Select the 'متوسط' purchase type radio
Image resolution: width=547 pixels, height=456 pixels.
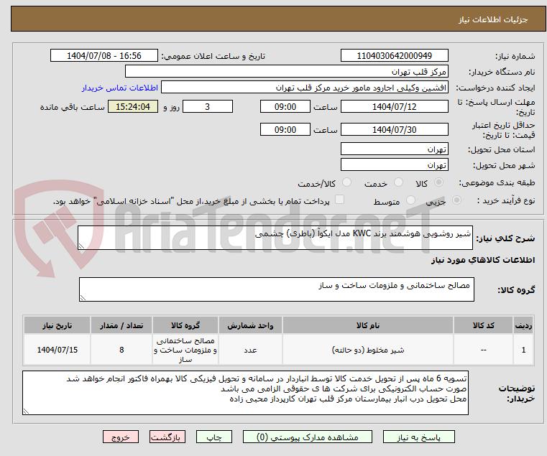pyautogui.click(x=410, y=200)
